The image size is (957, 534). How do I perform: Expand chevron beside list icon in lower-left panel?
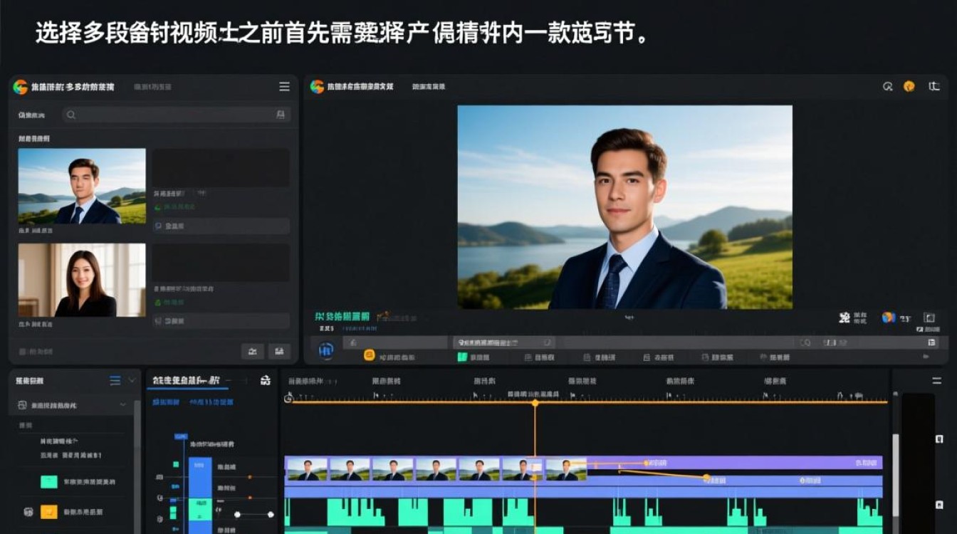coord(132,381)
